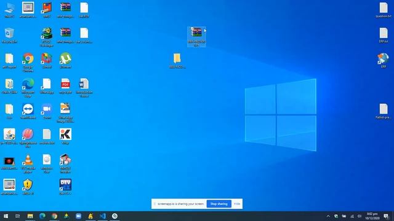The width and height of the screenshot is (394, 221).
Task: Open the Action Center notifications icon
Action: tap(386, 216)
